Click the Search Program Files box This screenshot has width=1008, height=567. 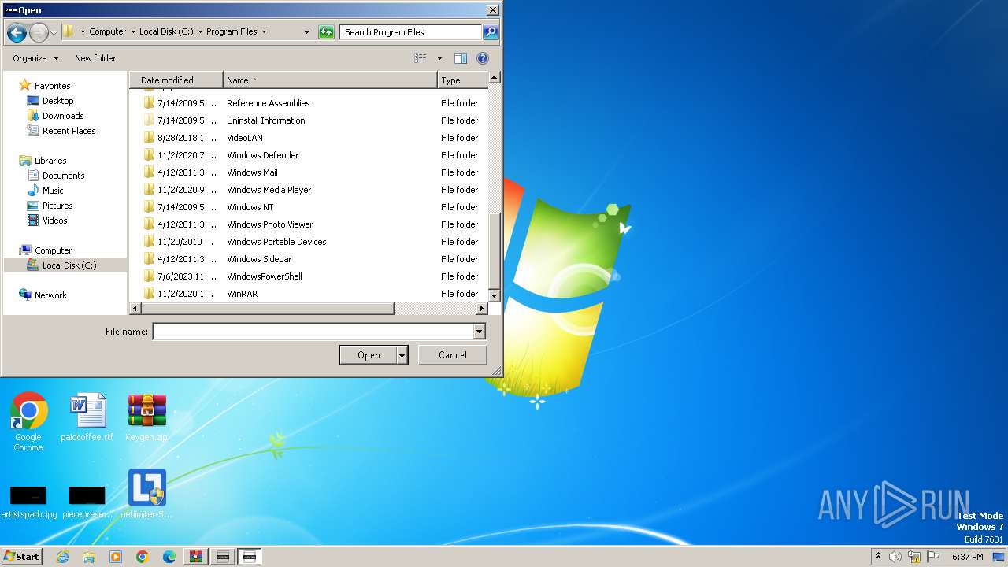410,32
